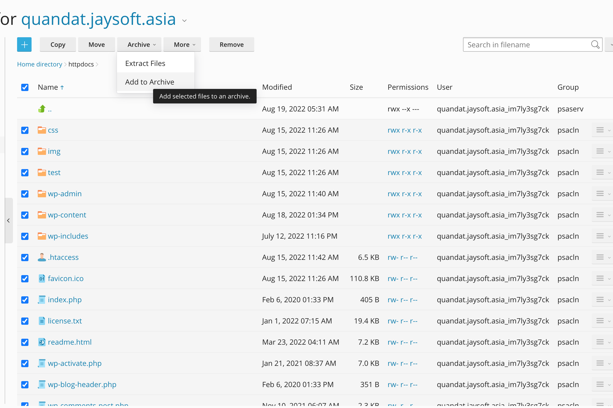Click the favicon.ico binary file icon
This screenshot has height=408, width=613.
42,278
